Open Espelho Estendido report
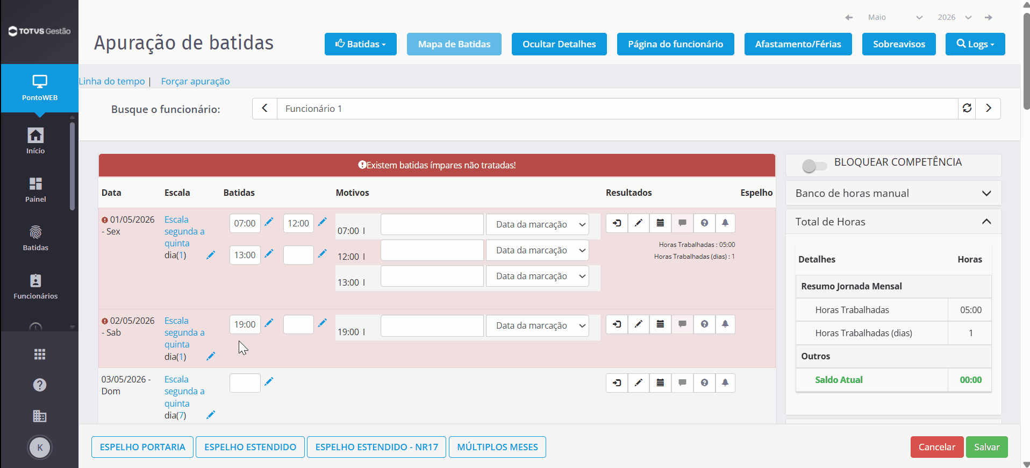The height and width of the screenshot is (468, 1030). pos(250,447)
